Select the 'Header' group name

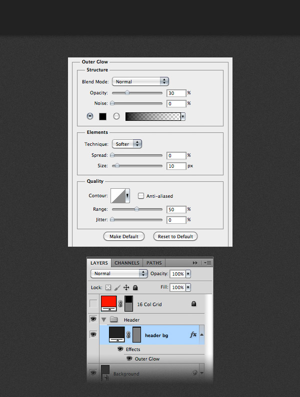point(131,320)
